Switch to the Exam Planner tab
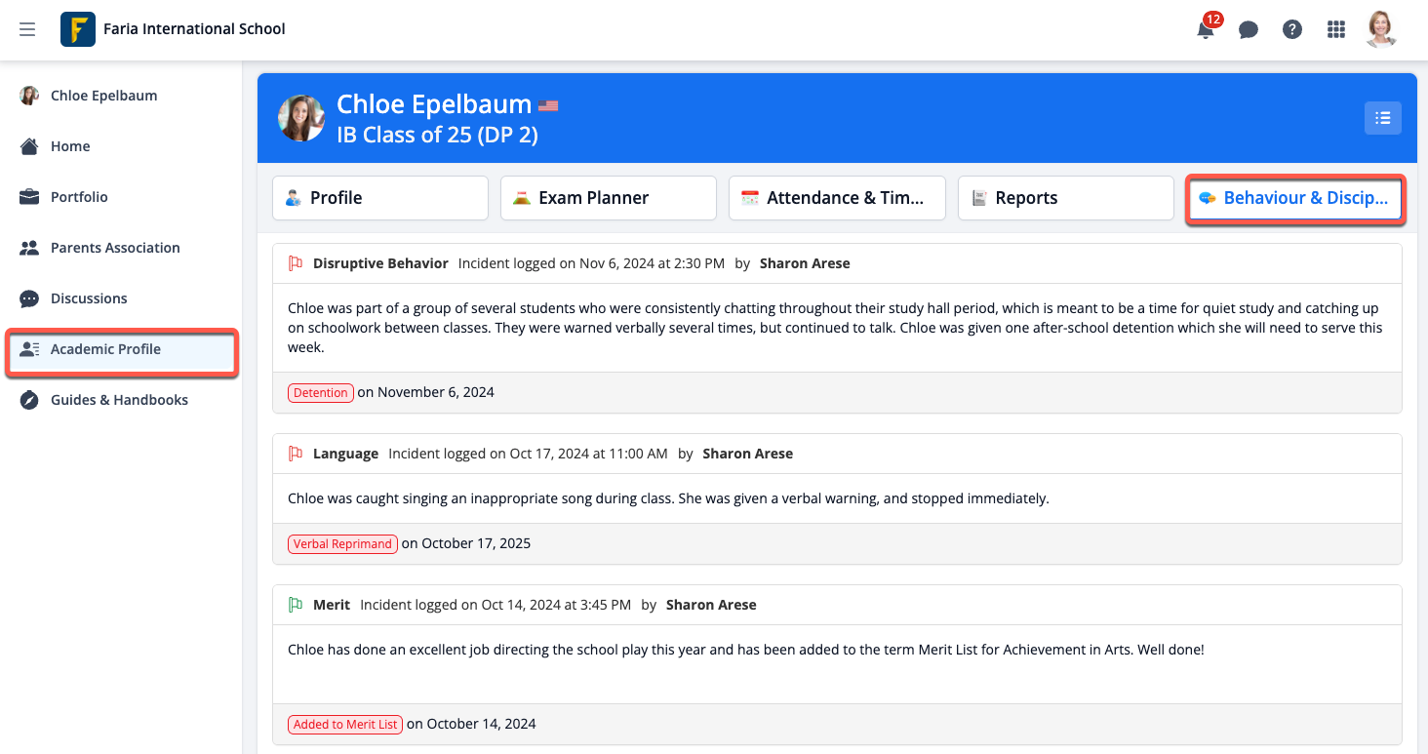 609,198
